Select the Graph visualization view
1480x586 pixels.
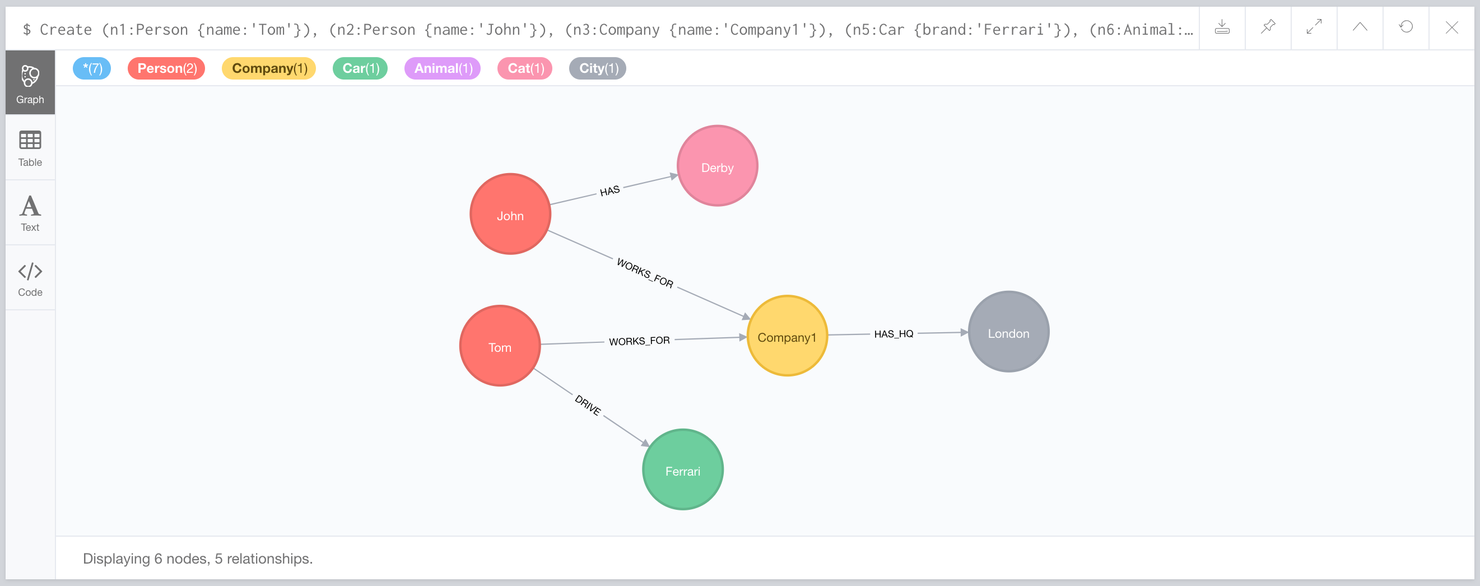point(30,82)
